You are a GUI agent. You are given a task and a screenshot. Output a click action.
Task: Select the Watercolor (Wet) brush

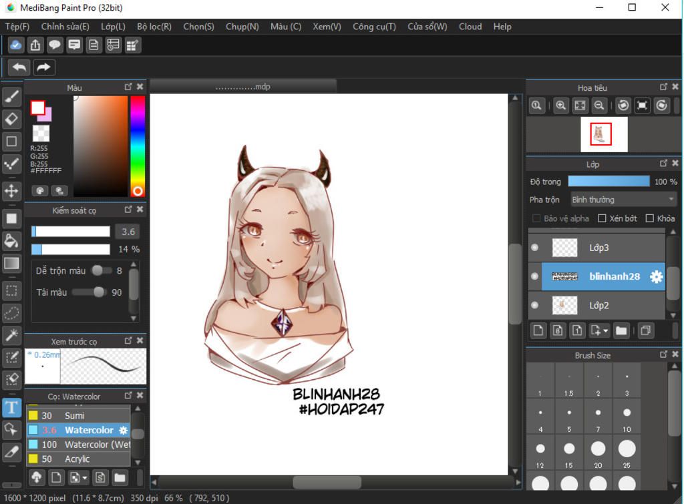79,445
